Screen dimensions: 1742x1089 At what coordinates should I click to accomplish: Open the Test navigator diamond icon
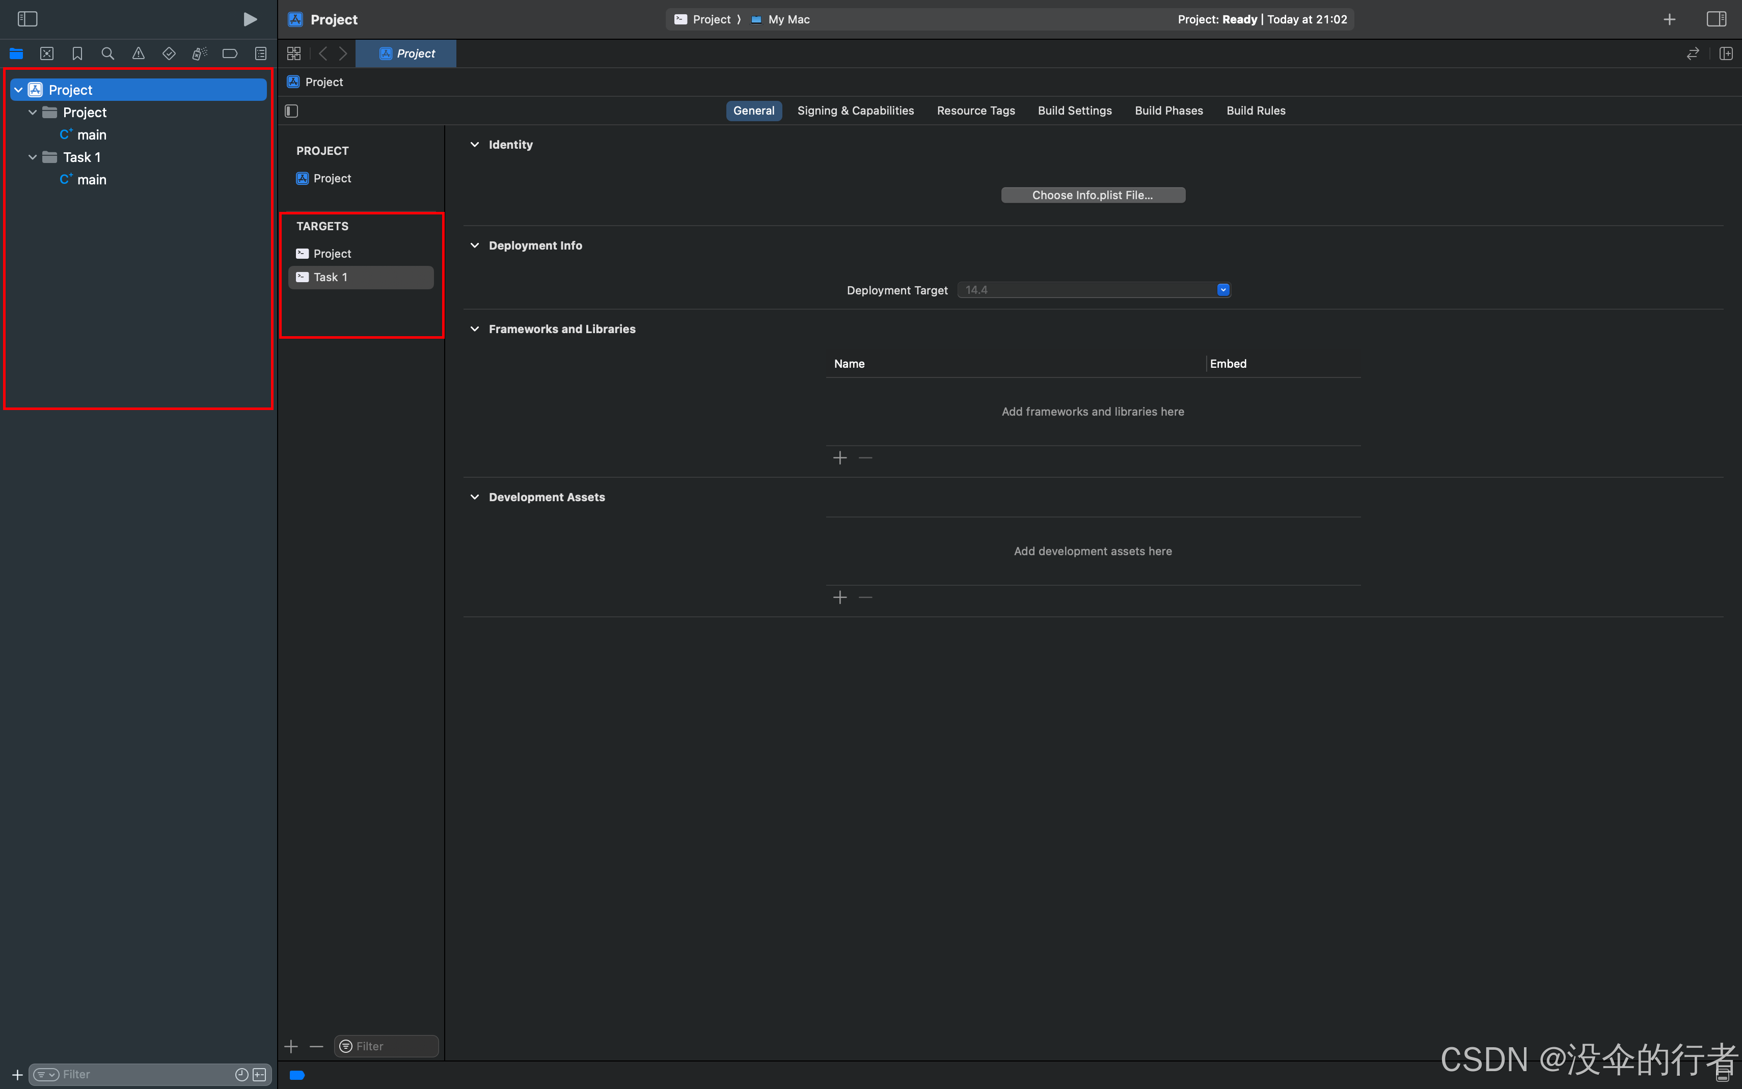tap(169, 53)
